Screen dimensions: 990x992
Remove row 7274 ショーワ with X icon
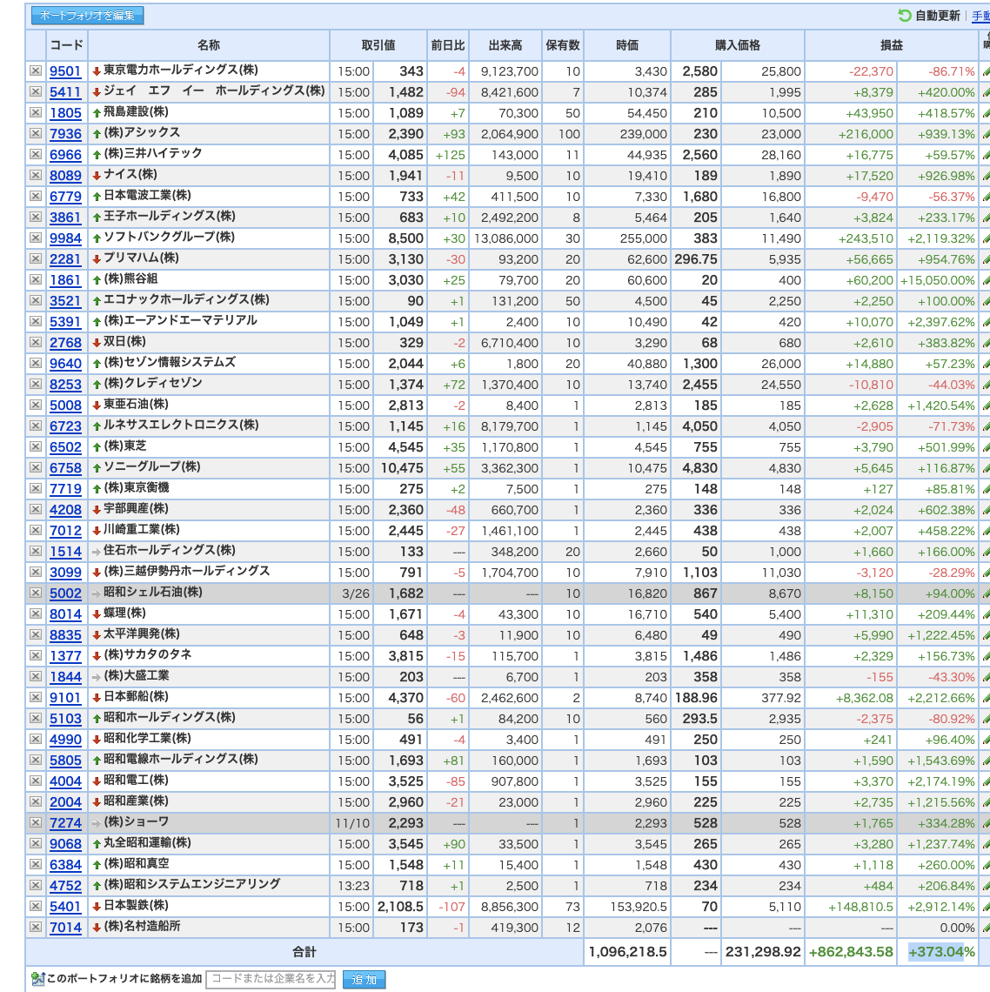point(36,822)
